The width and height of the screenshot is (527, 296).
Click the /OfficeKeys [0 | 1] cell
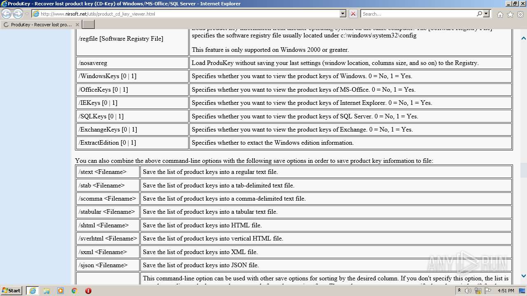(x=132, y=89)
